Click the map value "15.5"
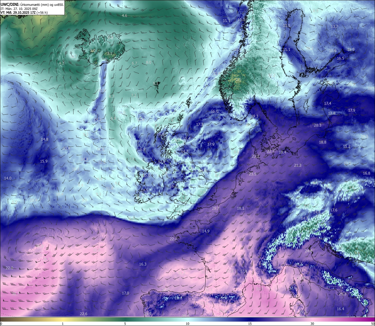 (x=241, y=20)
